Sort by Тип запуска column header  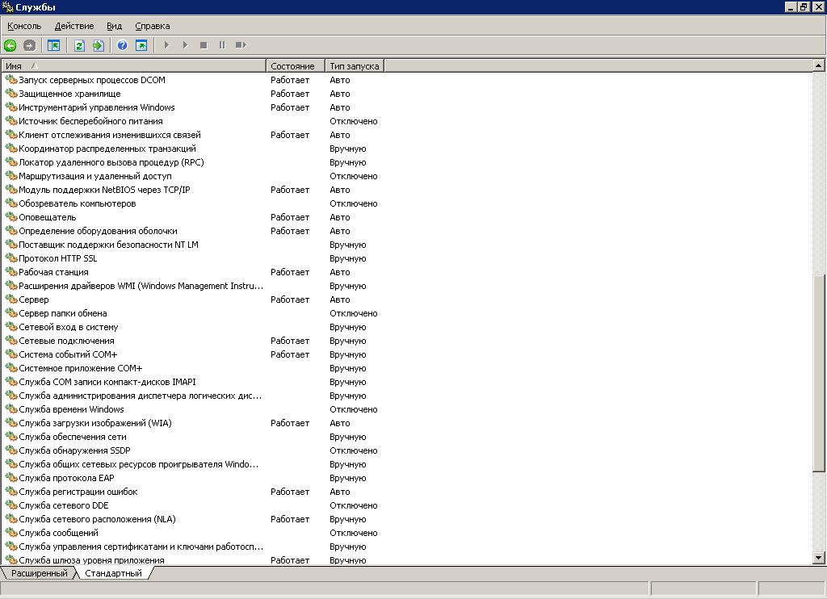[354, 65]
